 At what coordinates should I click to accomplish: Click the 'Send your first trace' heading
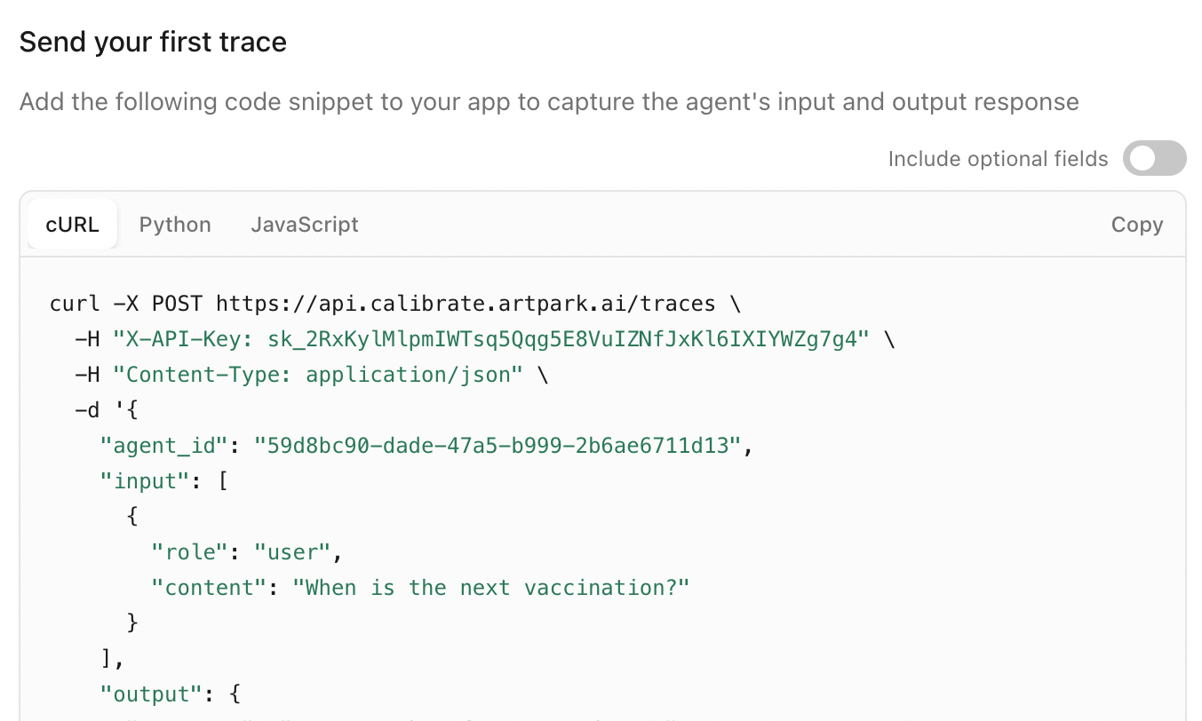click(153, 42)
